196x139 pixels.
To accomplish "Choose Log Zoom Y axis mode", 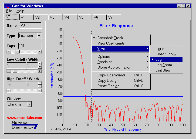I will point(166,65).
